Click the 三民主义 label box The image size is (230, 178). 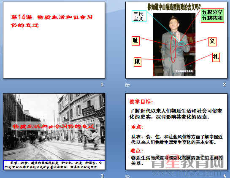139,16
